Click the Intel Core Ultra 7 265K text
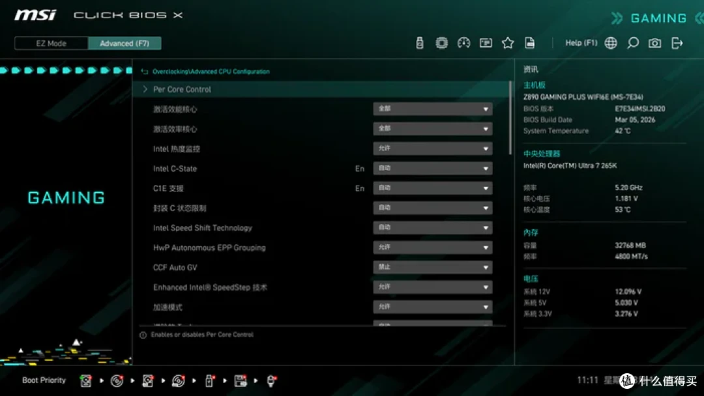Image resolution: width=704 pixels, height=396 pixels. (x=570, y=165)
